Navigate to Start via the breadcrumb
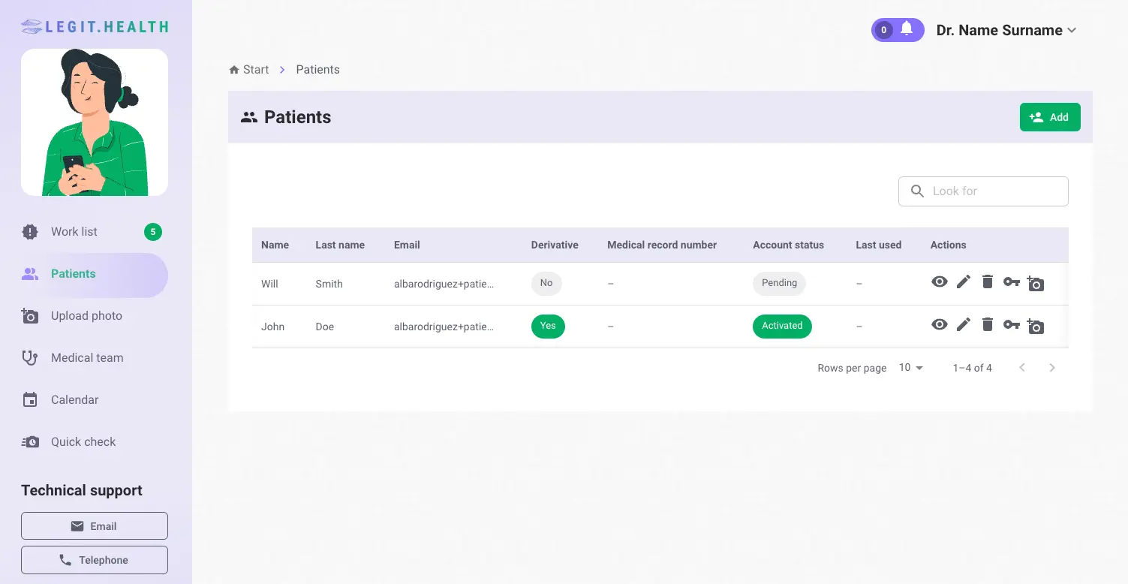This screenshot has width=1128, height=584. (248, 69)
